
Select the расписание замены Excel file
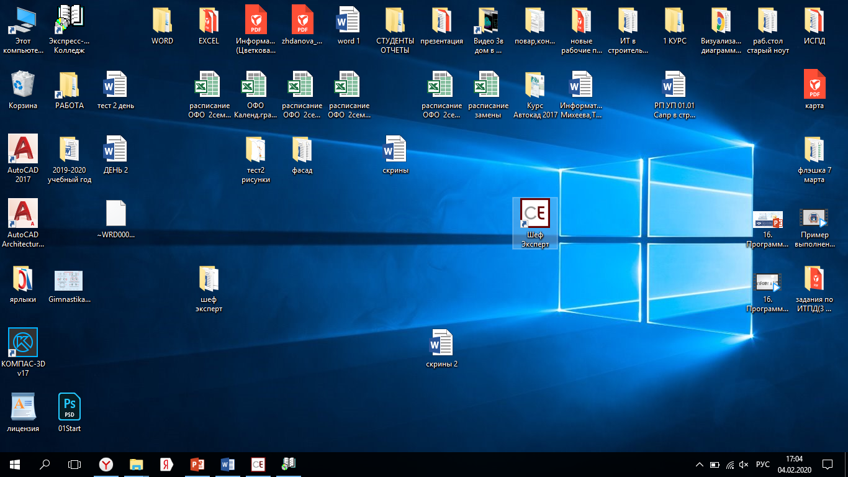(x=489, y=94)
